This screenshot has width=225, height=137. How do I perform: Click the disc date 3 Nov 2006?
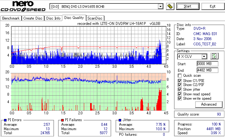[x=202, y=39]
